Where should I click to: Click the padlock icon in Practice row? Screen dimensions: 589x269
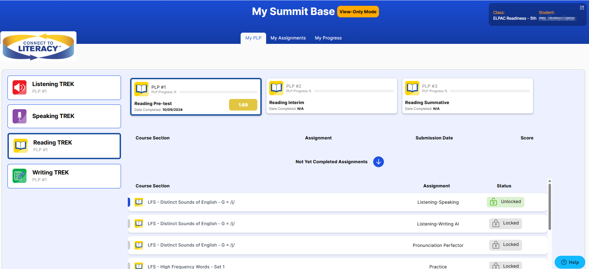(x=496, y=266)
